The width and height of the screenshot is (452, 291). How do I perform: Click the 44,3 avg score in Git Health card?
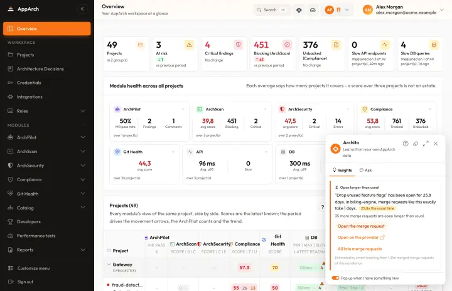coord(144,163)
